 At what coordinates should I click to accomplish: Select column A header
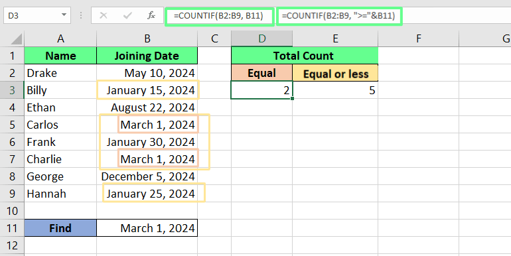pyautogui.click(x=60, y=38)
